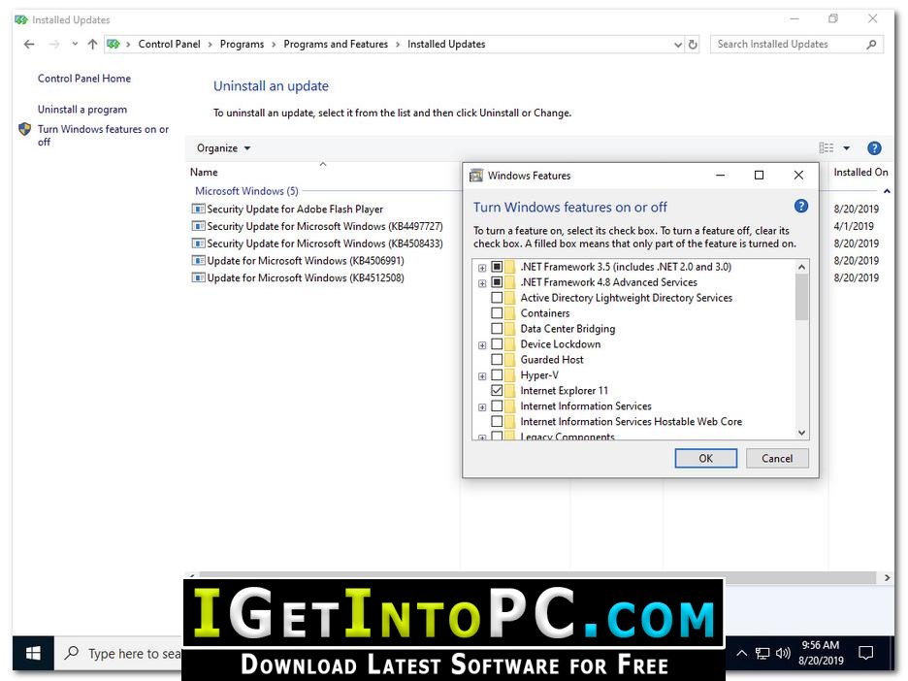
Task: Click the Hyper-V folder icon
Action: pyautogui.click(x=510, y=374)
